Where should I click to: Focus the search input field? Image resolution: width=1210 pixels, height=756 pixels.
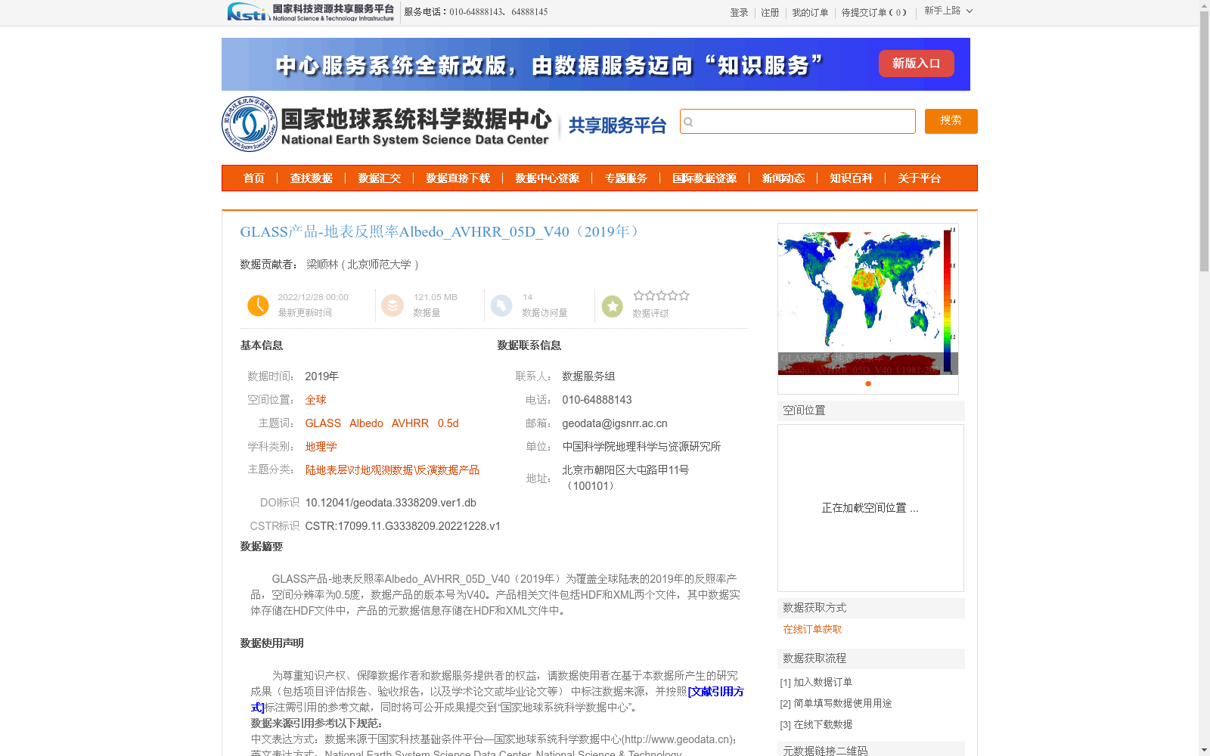798,121
